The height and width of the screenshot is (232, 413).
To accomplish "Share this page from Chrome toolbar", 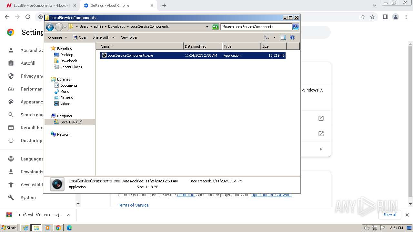I will [x=362, y=17].
